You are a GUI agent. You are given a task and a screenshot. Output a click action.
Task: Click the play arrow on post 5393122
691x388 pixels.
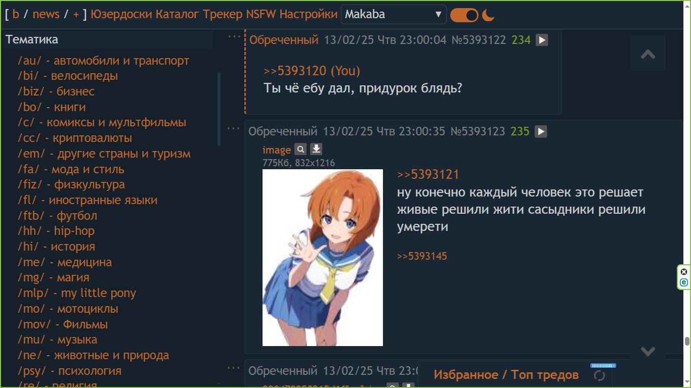[x=542, y=40]
